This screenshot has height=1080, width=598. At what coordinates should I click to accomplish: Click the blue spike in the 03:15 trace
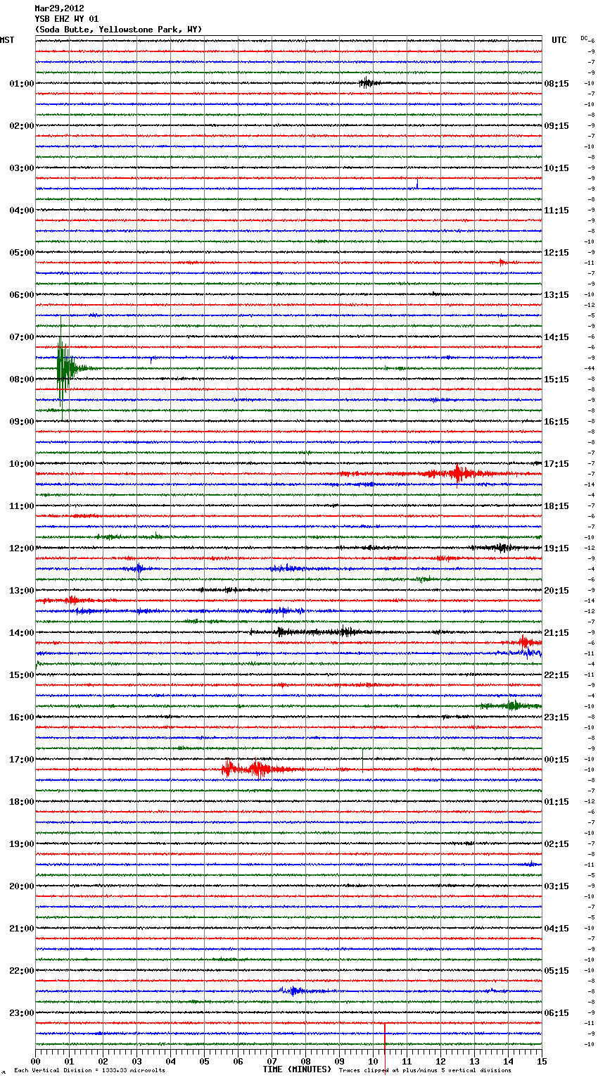pos(417,184)
